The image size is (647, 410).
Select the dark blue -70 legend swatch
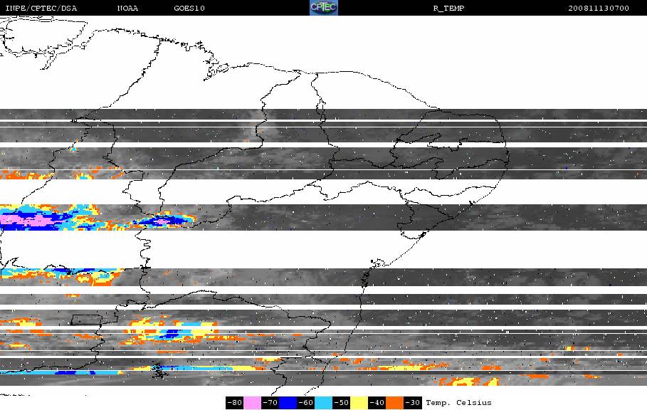pyautogui.click(x=288, y=403)
